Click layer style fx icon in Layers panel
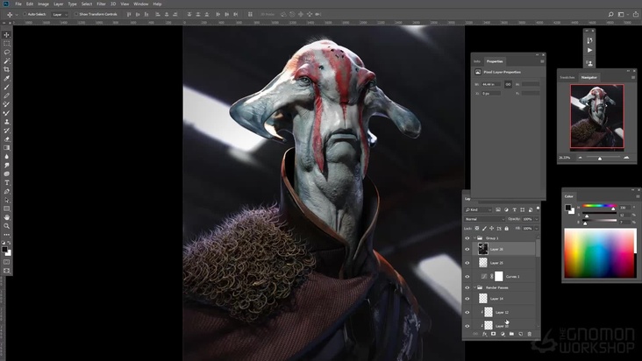 point(484,334)
